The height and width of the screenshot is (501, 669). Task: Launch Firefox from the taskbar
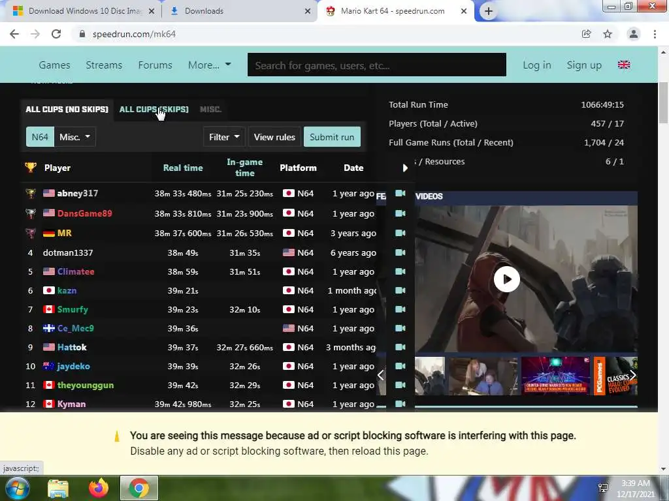[x=99, y=488]
